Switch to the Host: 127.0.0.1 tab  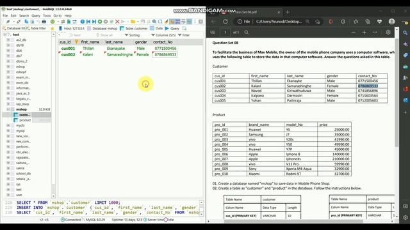tap(71, 28)
